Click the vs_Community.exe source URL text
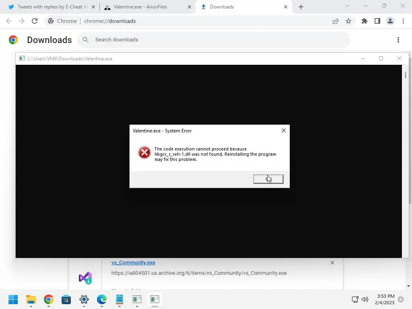 click(x=199, y=273)
